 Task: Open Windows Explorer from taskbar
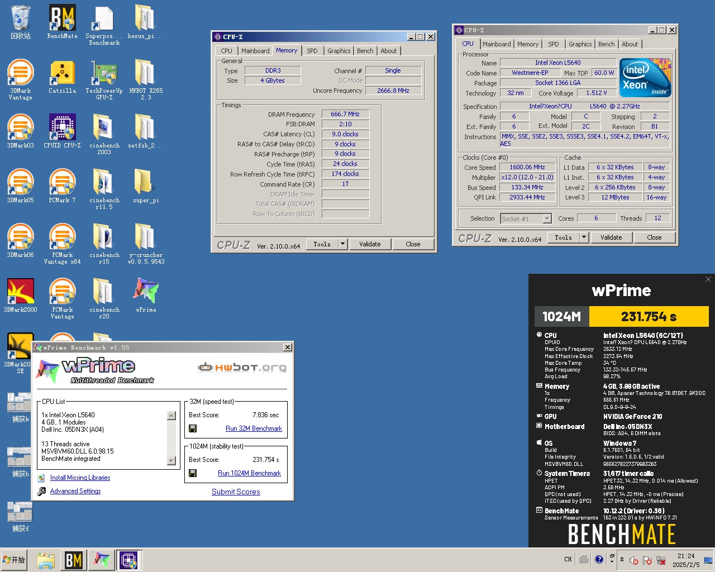tap(46, 560)
